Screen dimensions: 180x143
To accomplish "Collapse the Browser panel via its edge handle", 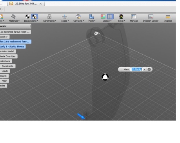I will (31, 26).
